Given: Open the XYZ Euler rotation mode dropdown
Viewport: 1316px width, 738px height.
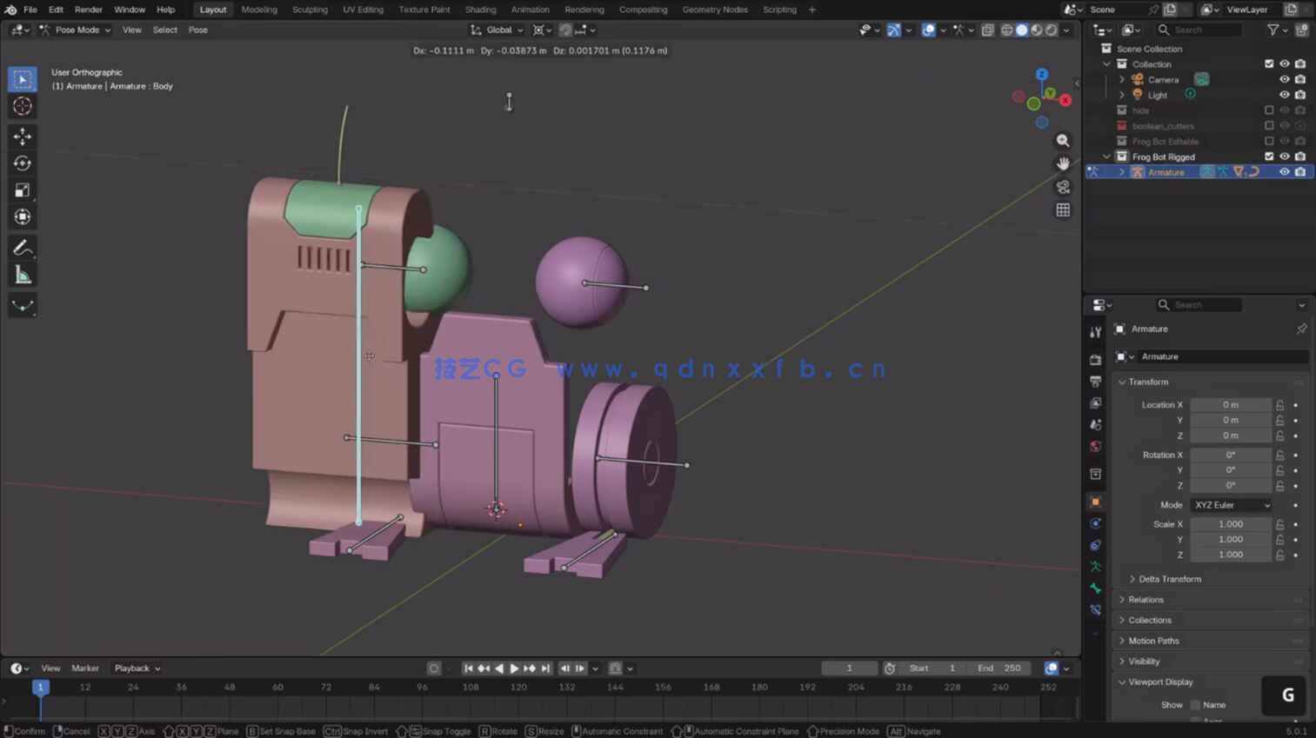Looking at the screenshot, I should point(1229,505).
